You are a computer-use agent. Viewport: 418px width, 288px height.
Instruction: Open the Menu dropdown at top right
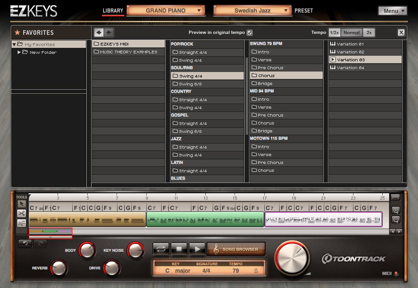(x=392, y=10)
